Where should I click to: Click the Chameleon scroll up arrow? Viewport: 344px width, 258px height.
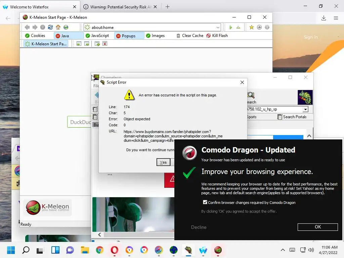coord(309,136)
